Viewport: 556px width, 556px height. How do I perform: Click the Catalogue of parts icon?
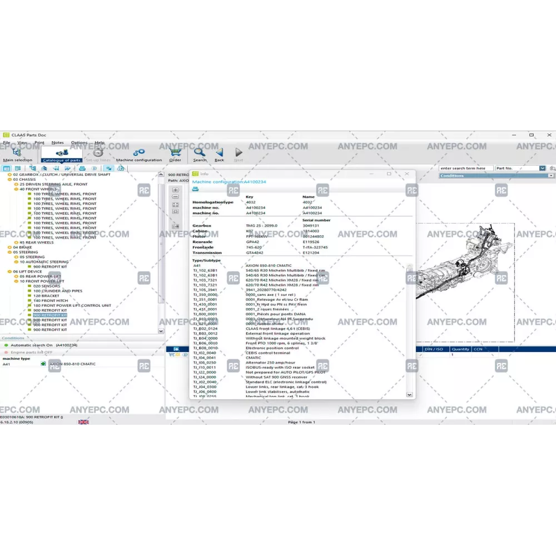pos(62,153)
